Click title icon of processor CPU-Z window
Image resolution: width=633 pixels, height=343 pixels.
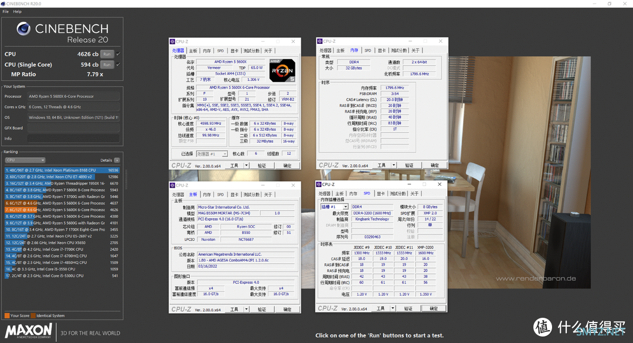click(172, 42)
